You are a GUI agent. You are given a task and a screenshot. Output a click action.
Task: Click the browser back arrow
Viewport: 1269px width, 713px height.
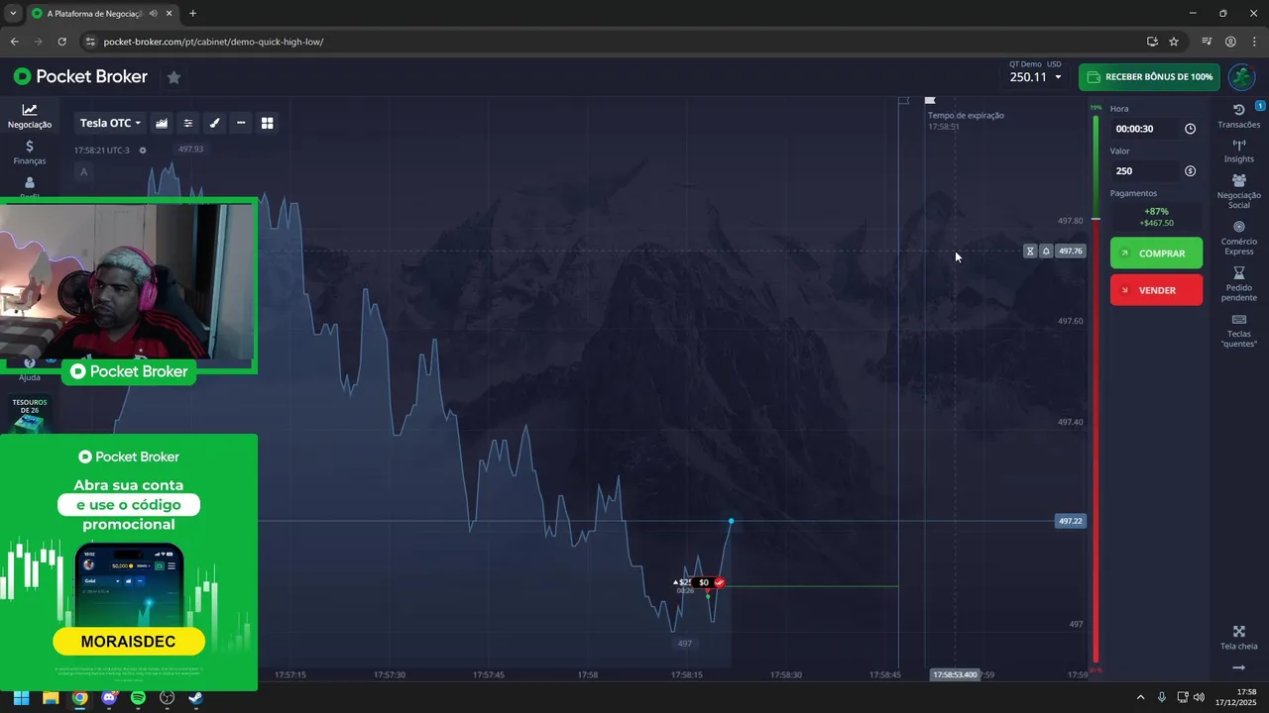pyautogui.click(x=14, y=42)
